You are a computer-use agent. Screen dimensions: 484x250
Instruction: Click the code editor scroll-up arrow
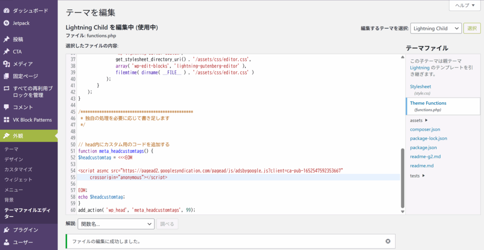[x=403, y=57]
